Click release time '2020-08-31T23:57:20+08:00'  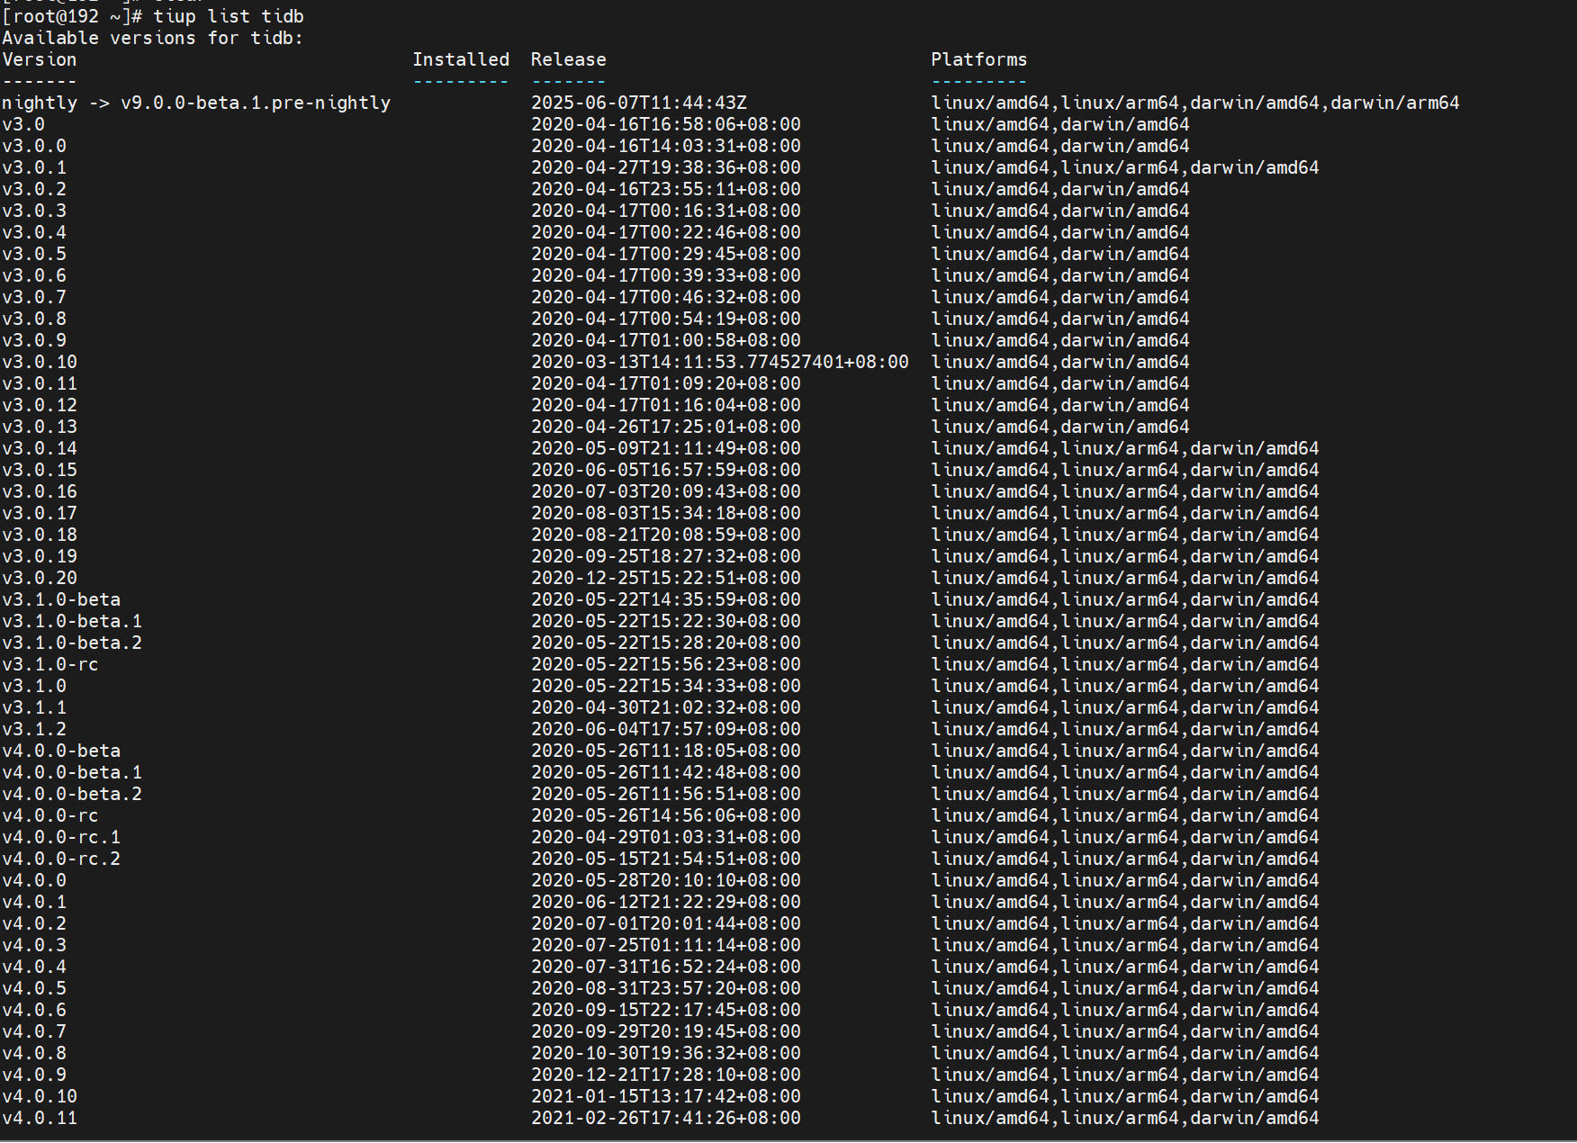666,988
